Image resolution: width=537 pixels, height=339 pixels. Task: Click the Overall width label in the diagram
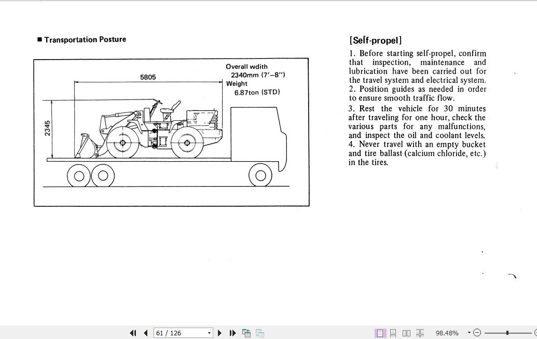point(246,66)
